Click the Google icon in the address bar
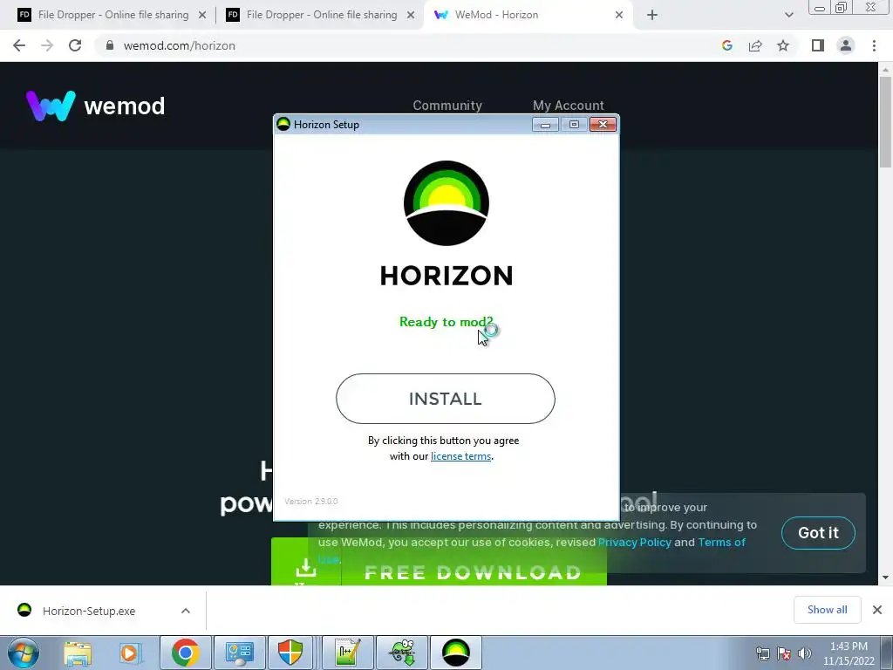Screen dimensions: 893x670 click(726, 45)
